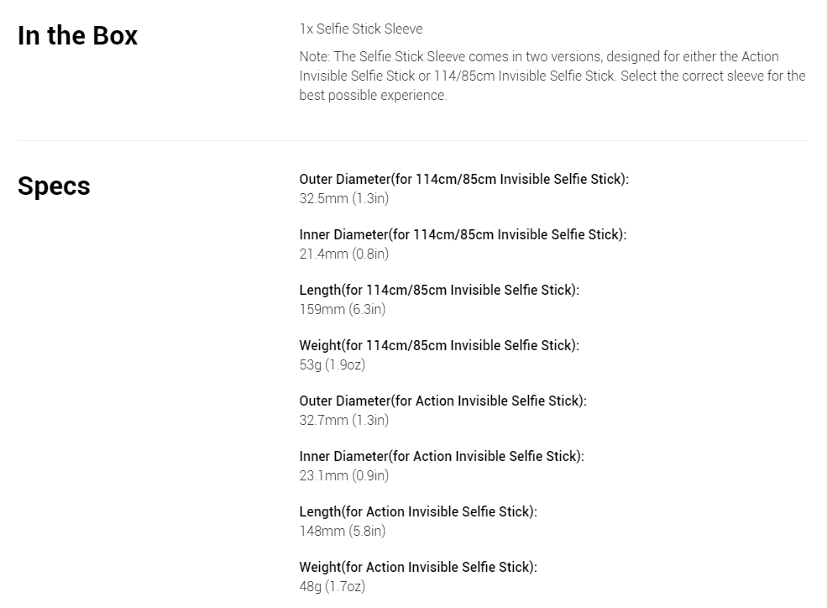The width and height of the screenshot is (827, 608).
Task: Click the 48g (1.7oz) value
Action: 332,586
